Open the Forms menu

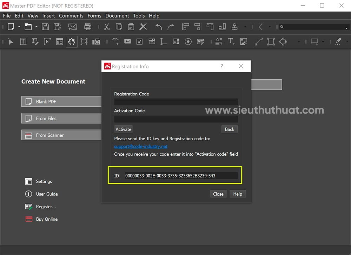pos(94,16)
